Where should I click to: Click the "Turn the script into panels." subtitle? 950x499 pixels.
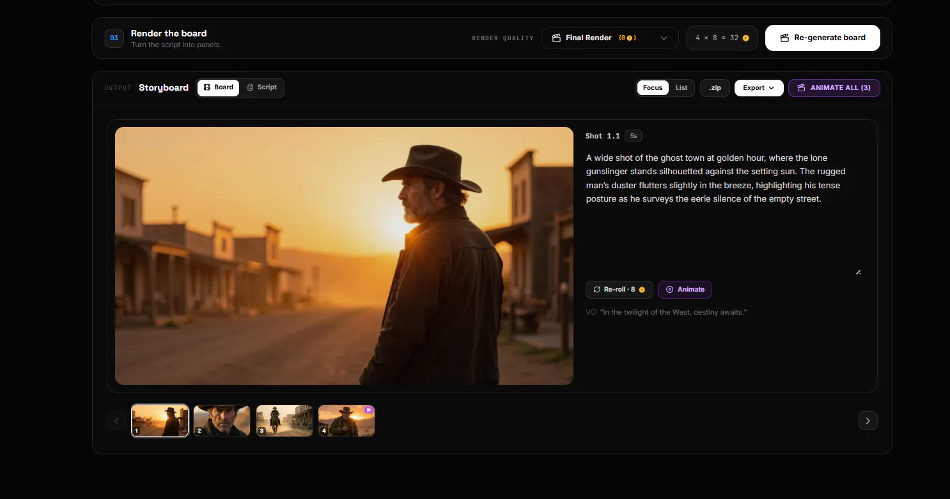176,45
